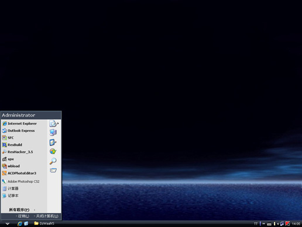Click the calculator icon beside 计算器
Image resolution: width=302 pixels, height=227 pixels.
click(x=5, y=188)
